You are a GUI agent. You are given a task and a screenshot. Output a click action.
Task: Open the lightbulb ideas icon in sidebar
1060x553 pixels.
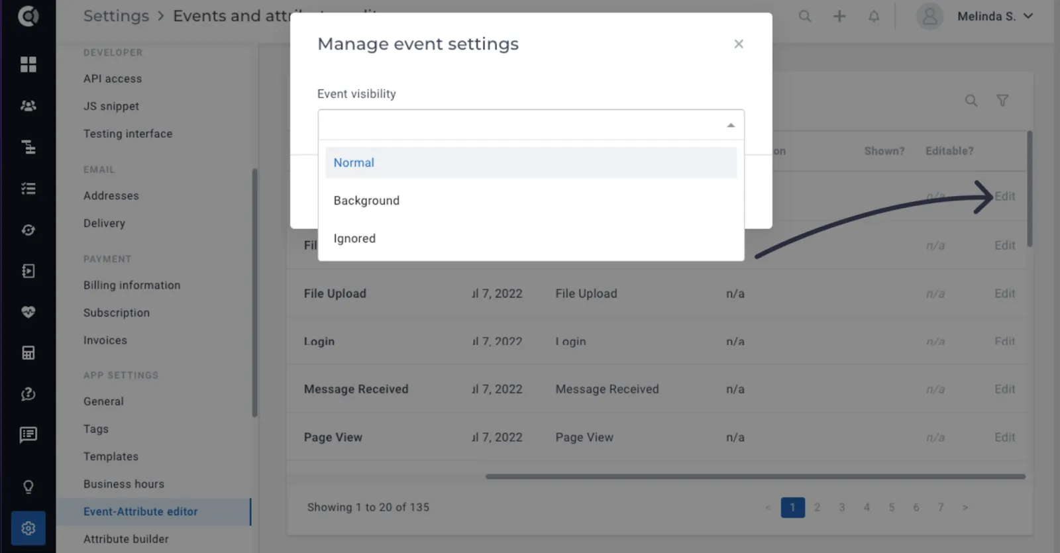[x=28, y=487]
